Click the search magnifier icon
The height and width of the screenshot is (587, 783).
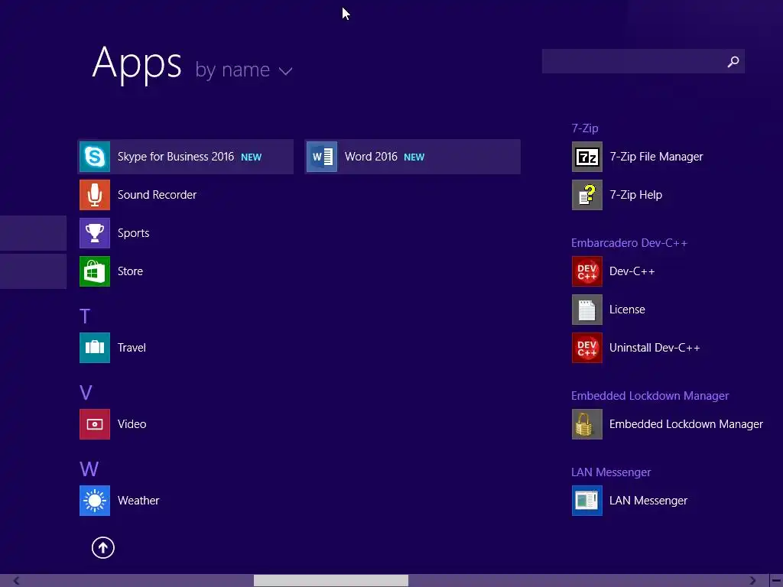pos(733,61)
